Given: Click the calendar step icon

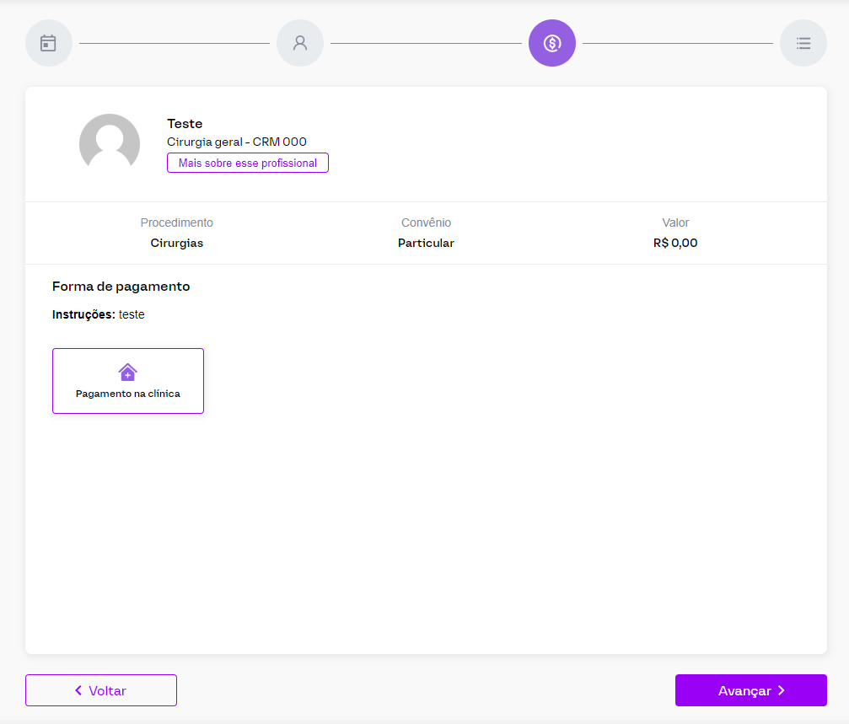Looking at the screenshot, I should point(49,43).
